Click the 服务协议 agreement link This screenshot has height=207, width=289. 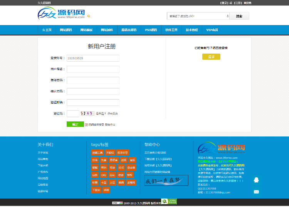tap(110, 125)
